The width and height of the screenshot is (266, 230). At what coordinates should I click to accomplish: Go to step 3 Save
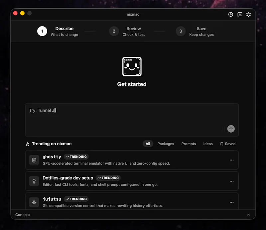coord(195,31)
